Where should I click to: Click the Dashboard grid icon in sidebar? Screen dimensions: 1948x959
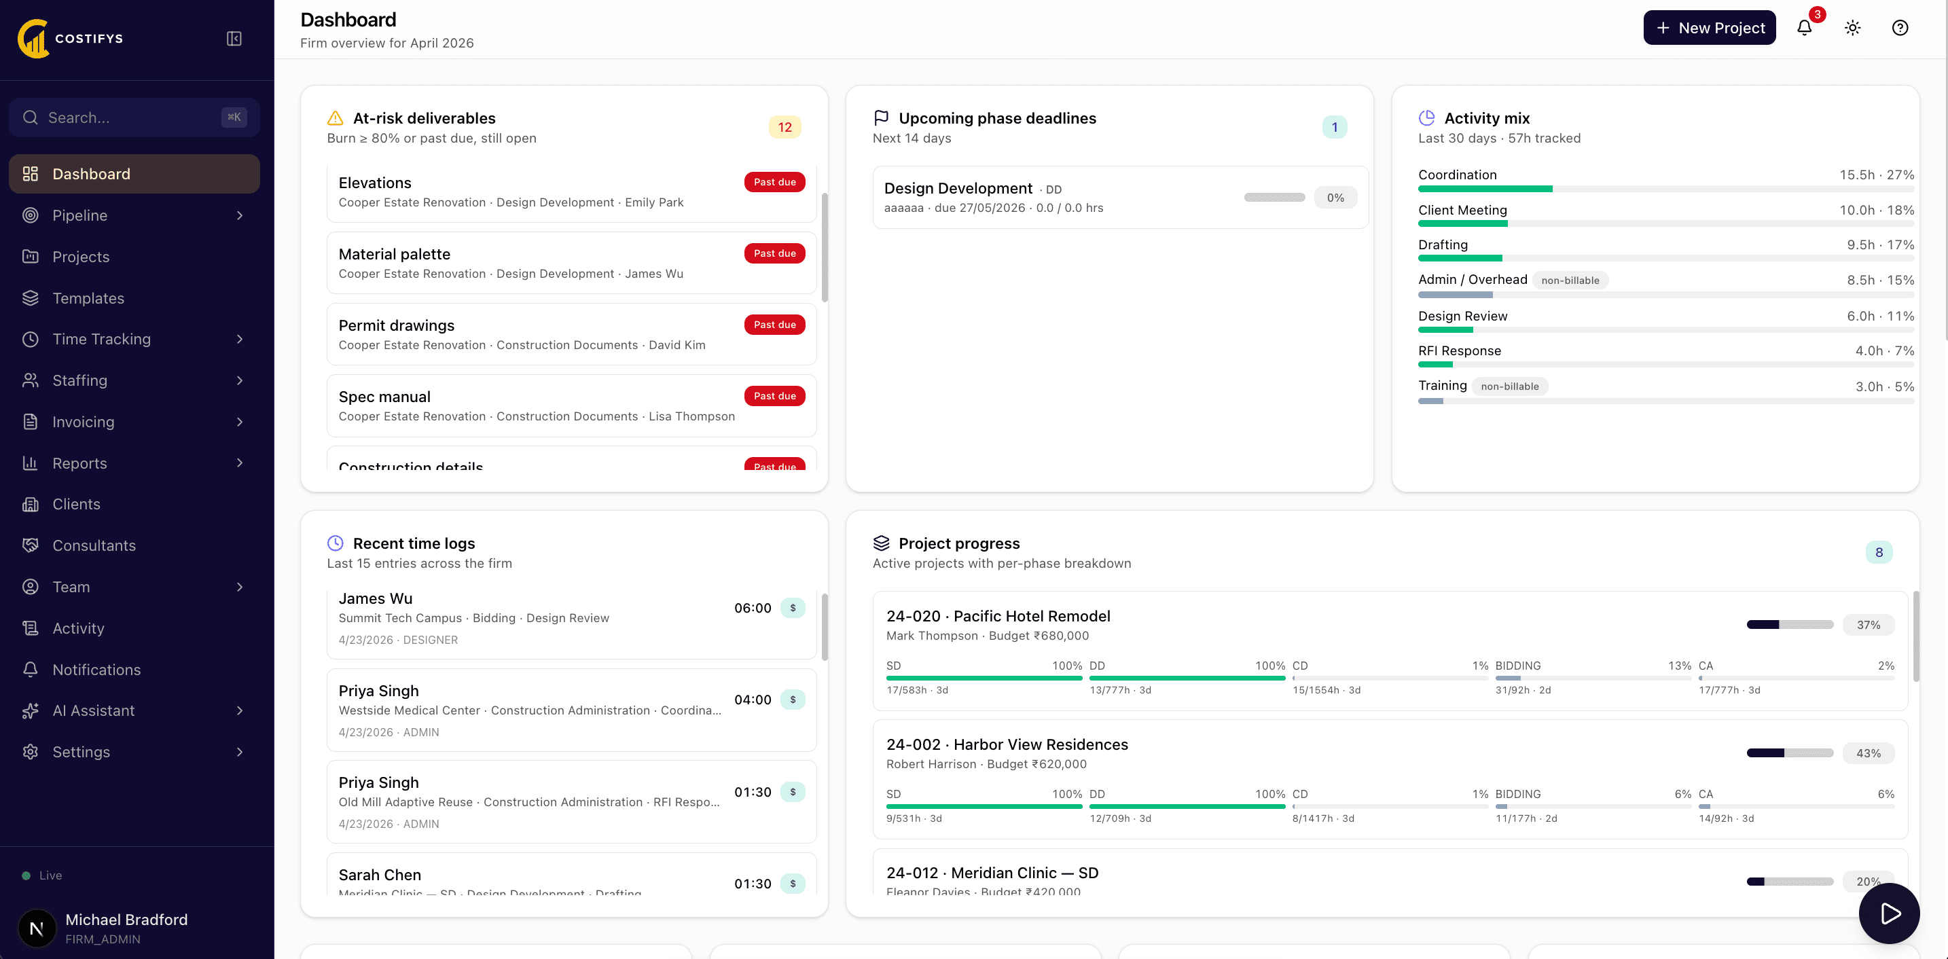[x=31, y=174]
